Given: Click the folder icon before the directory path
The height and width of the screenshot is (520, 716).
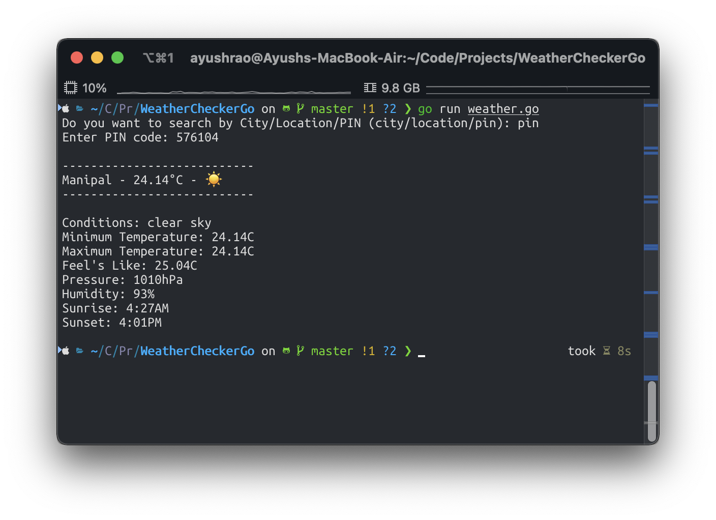Looking at the screenshot, I should point(80,108).
